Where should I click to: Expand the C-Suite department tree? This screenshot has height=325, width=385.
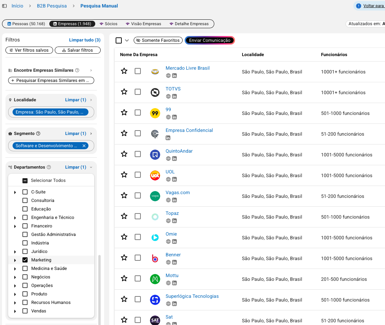click(x=15, y=192)
